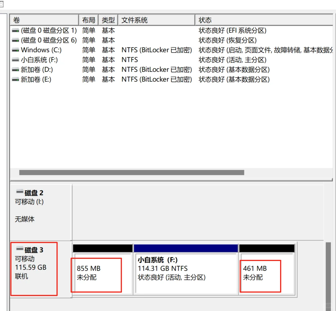The image size is (336, 311).
Task: Sort by the 布局 column header
Action: pyautogui.click(x=89, y=20)
